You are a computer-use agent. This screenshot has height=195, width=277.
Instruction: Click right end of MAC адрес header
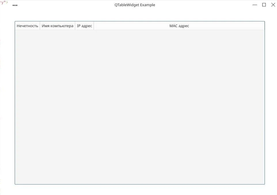coord(259,26)
